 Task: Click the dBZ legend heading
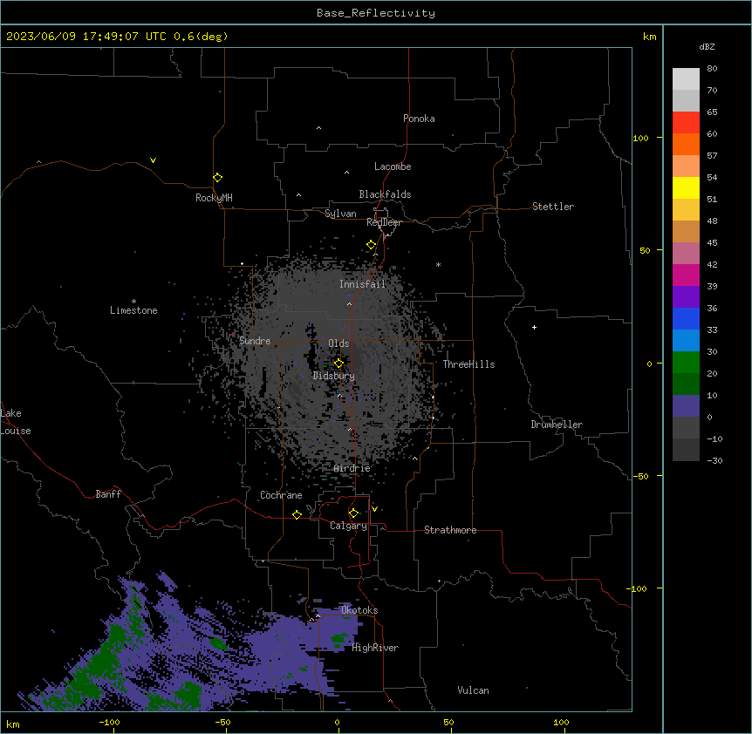tap(707, 46)
